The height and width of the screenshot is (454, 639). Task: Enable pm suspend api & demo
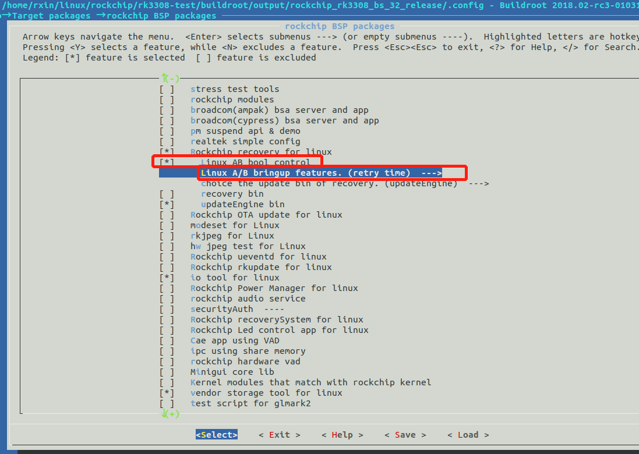click(x=167, y=131)
